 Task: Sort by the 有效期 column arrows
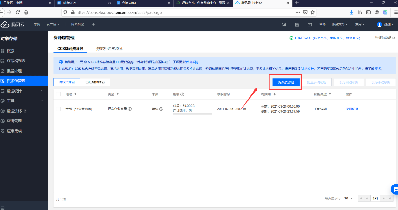275,94
